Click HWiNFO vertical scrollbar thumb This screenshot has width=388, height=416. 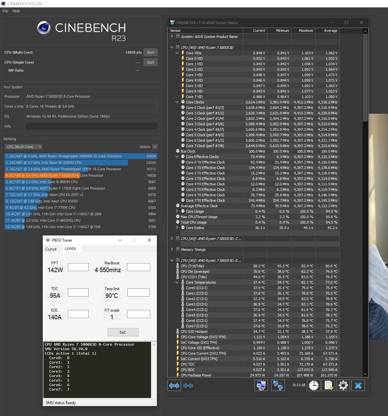pos(365,77)
